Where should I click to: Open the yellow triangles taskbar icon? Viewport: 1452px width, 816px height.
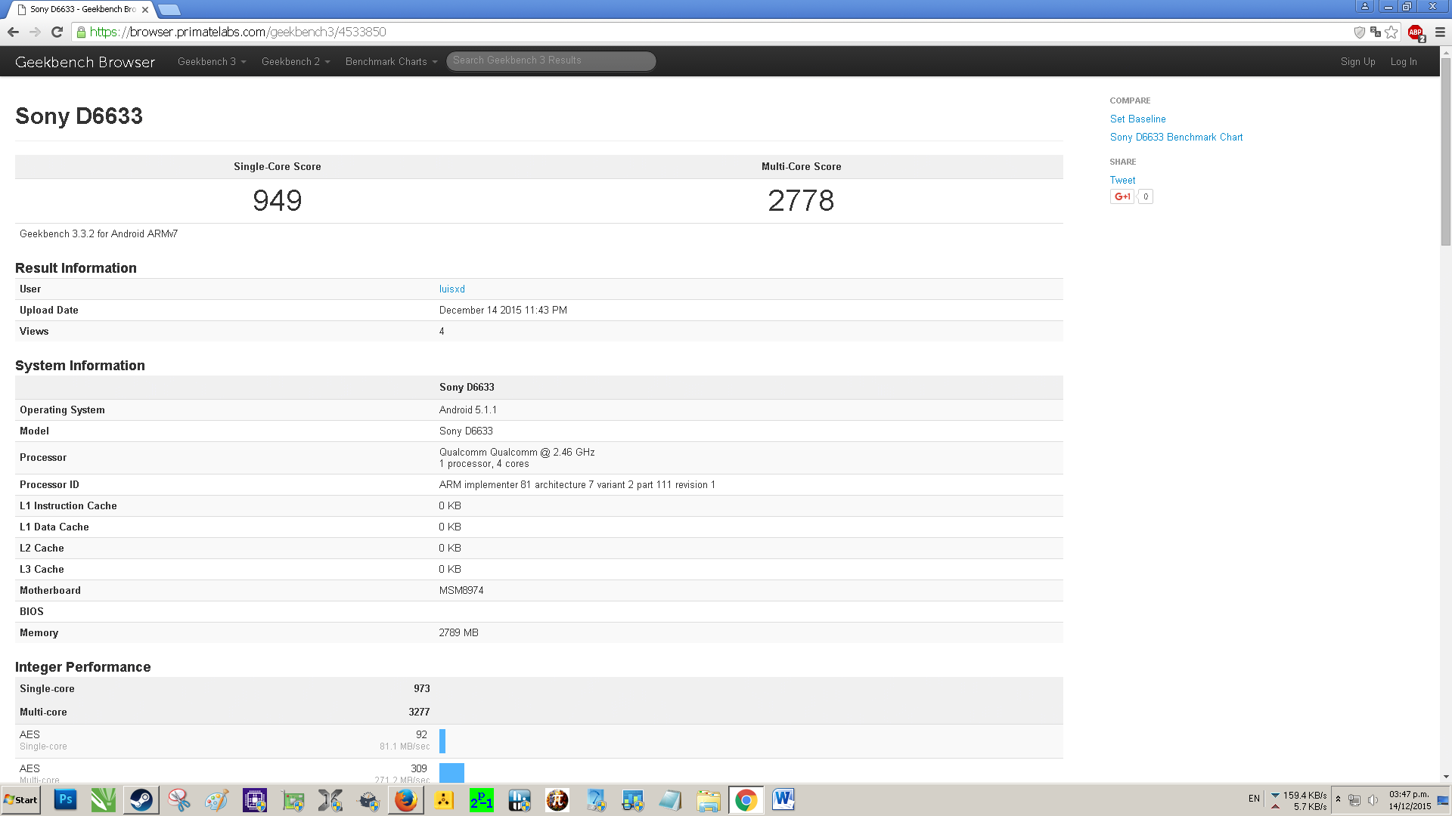[444, 800]
